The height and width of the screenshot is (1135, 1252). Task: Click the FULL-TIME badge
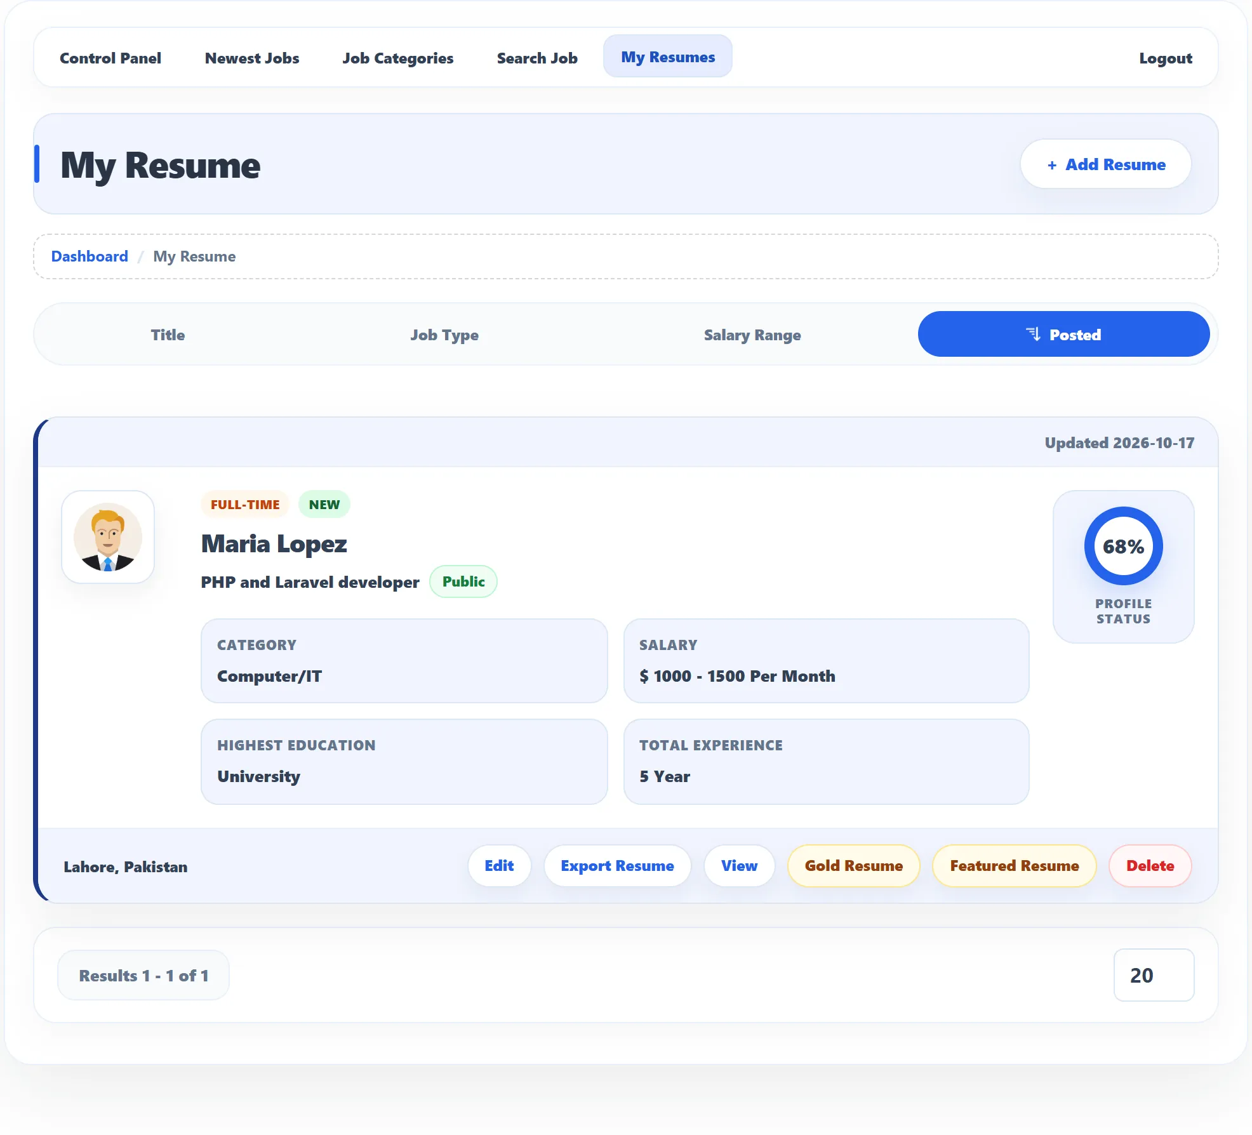pyautogui.click(x=245, y=505)
